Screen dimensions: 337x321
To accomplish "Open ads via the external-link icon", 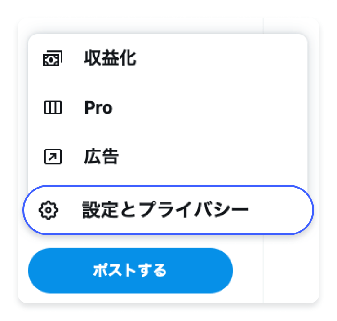I will pyautogui.click(x=53, y=157).
